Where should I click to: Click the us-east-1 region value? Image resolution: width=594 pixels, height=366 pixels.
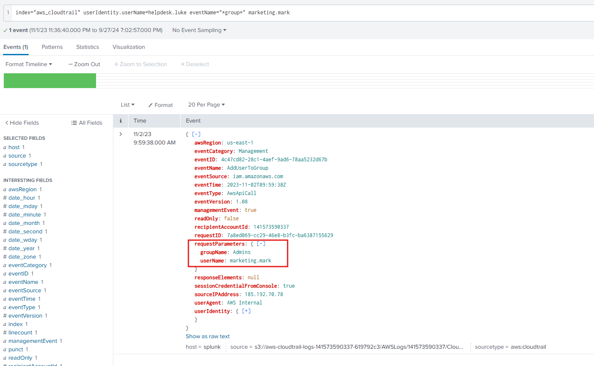[240, 143]
